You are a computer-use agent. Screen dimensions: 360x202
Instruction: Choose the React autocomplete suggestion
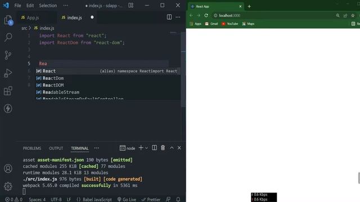click(x=108, y=71)
